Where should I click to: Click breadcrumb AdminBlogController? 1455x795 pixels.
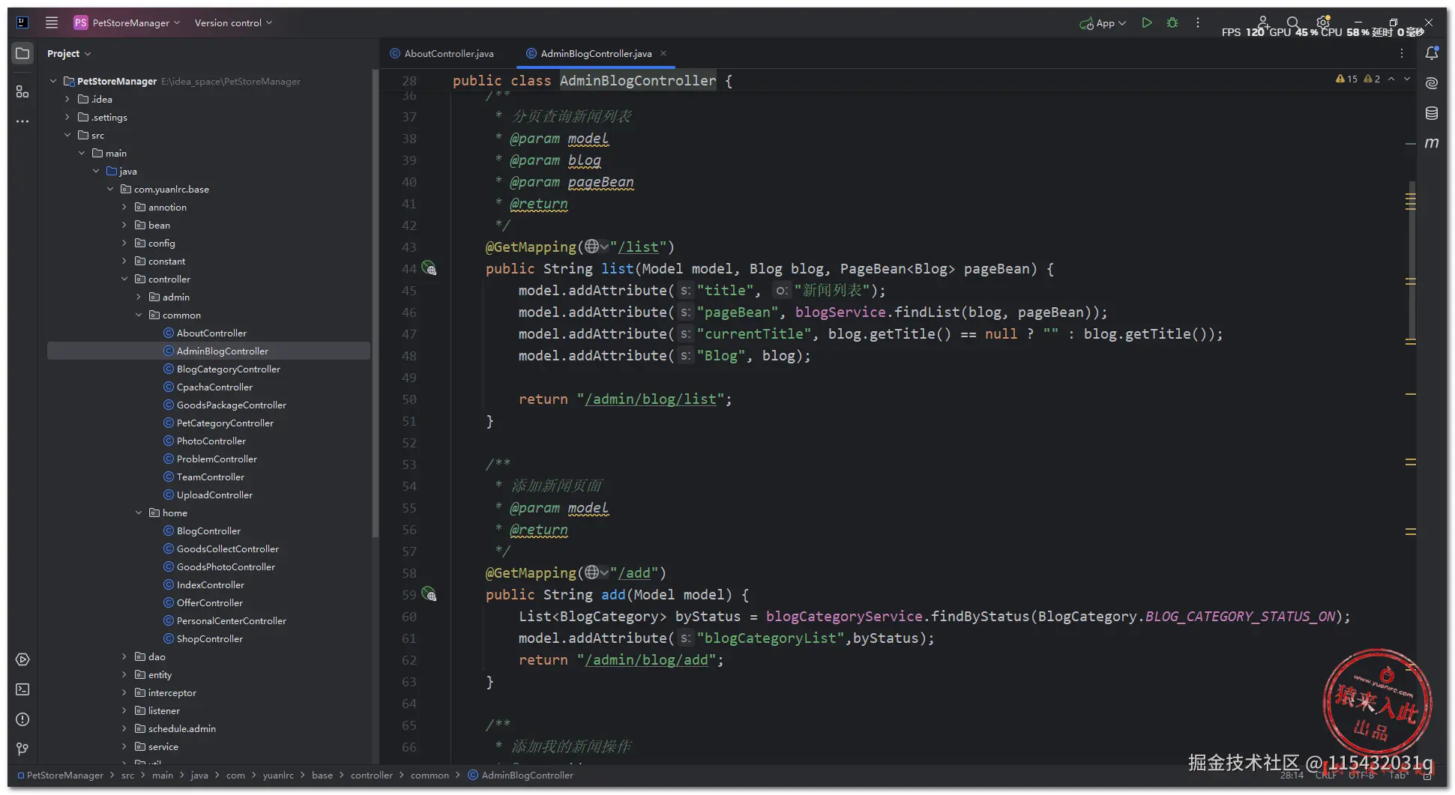pos(521,775)
